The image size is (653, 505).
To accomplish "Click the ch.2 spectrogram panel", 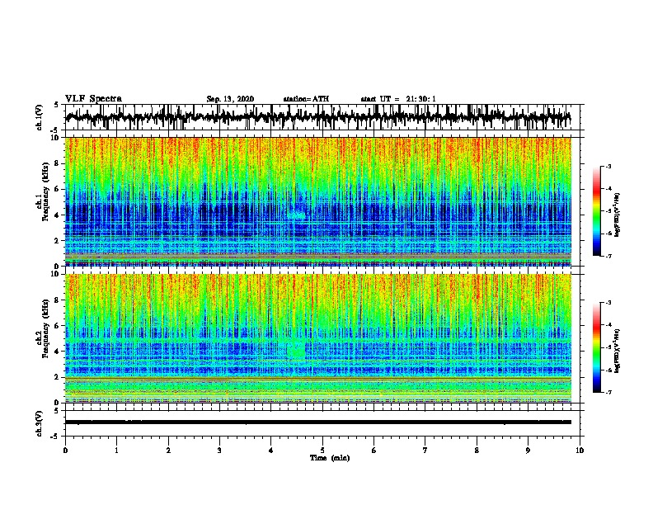I will (317, 338).
